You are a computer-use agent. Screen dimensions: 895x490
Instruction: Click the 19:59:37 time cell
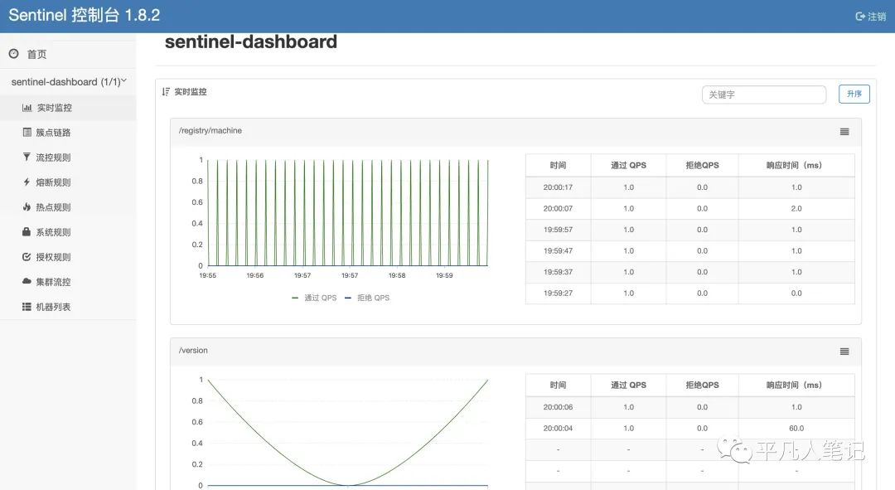point(558,272)
